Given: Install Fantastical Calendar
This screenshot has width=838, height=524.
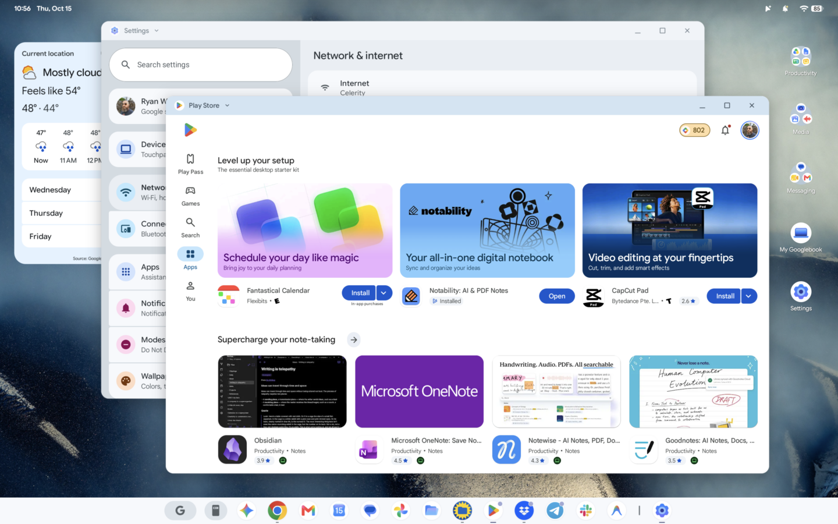Looking at the screenshot, I should coord(360,293).
